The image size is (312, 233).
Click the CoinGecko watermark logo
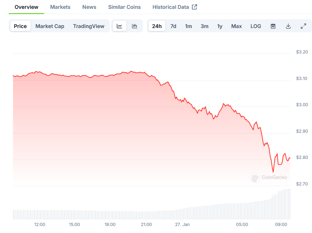click(x=255, y=177)
